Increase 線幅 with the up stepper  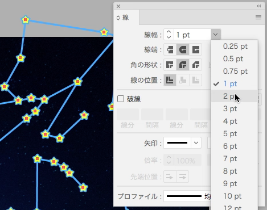(169, 32)
